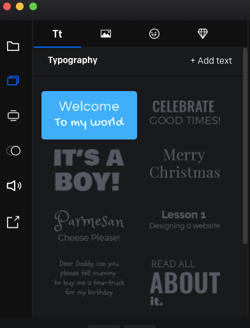Open the stacked frames sidebar icon

pos(13,115)
